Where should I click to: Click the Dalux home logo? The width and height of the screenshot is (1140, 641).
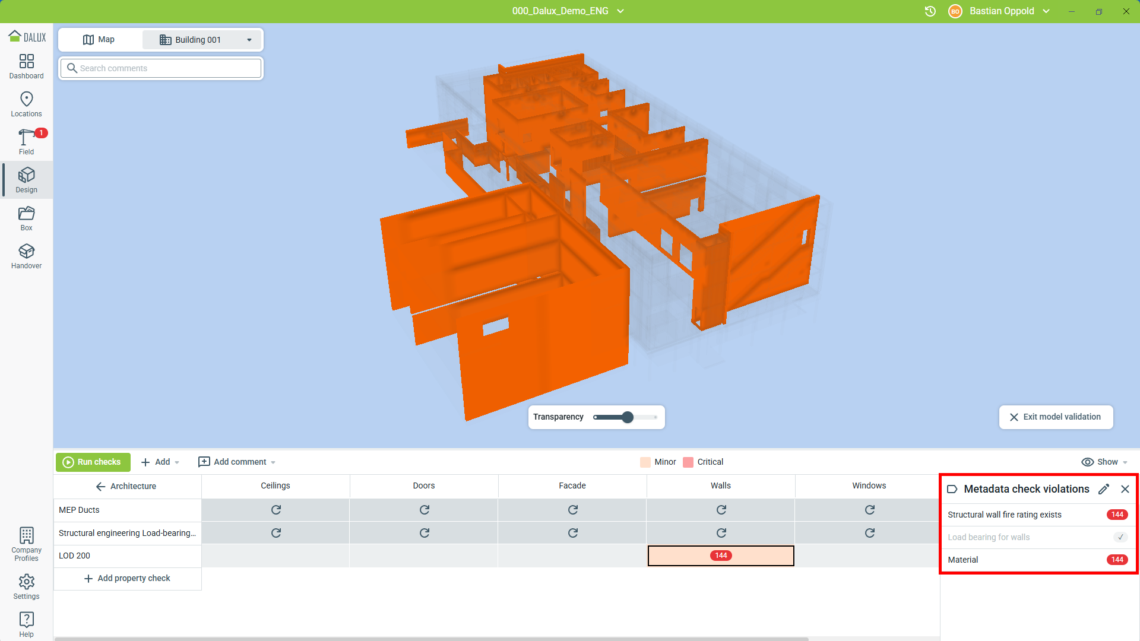(27, 37)
